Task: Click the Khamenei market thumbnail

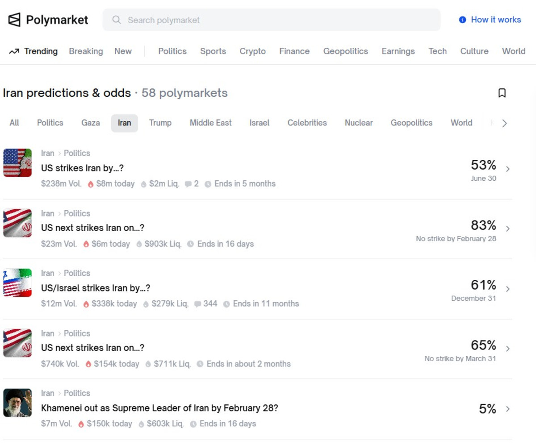Action: [x=17, y=403]
